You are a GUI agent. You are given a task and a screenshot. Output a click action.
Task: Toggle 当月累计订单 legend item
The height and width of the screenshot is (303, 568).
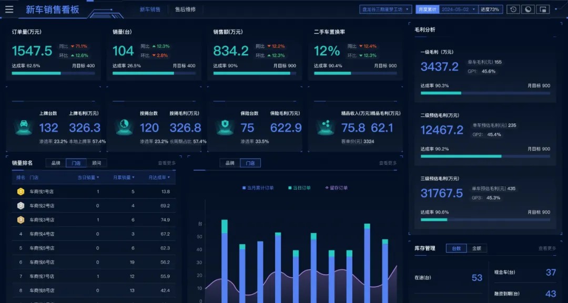[258, 188]
